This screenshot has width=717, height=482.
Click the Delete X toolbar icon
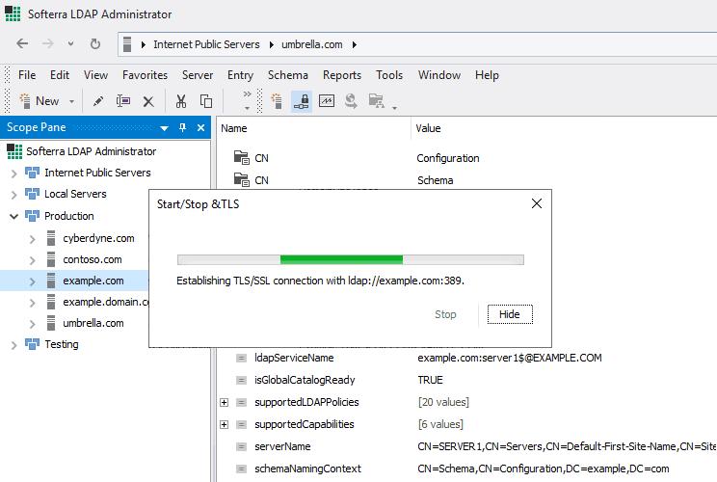148,101
